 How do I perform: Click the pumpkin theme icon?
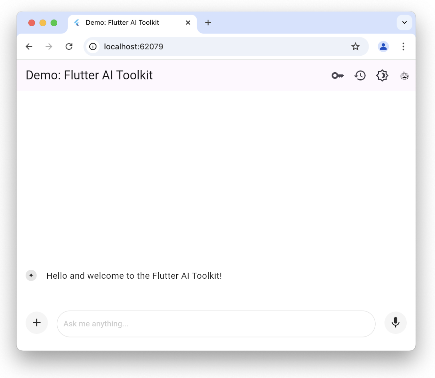coord(404,75)
